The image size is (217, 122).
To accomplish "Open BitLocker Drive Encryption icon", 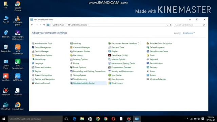I will pos(148,43).
